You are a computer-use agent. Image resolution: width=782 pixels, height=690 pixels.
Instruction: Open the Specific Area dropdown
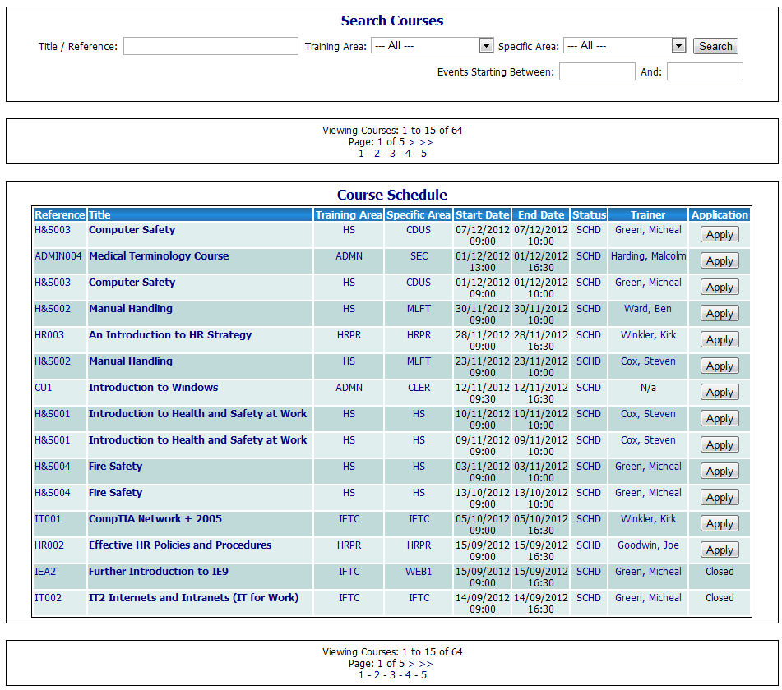coord(624,46)
